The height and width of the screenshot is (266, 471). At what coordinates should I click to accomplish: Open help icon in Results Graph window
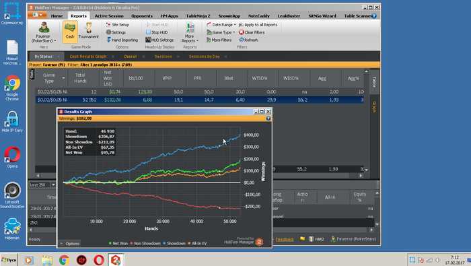pyautogui.click(x=268, y=119)
